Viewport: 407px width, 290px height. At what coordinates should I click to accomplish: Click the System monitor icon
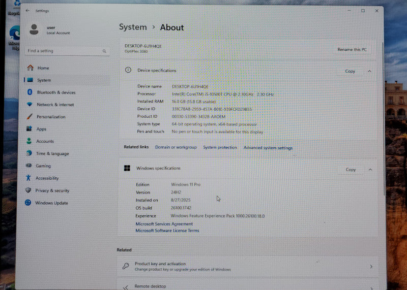pyautogui.click(x=30, y=80)
